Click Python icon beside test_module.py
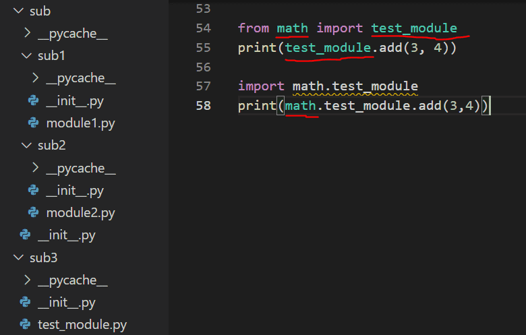 coord(25,325)
